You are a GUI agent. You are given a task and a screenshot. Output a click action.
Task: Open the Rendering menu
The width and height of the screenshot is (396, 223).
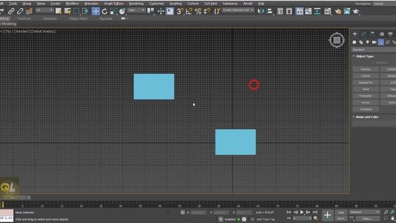pyautogui.click(x=136, y=4)
